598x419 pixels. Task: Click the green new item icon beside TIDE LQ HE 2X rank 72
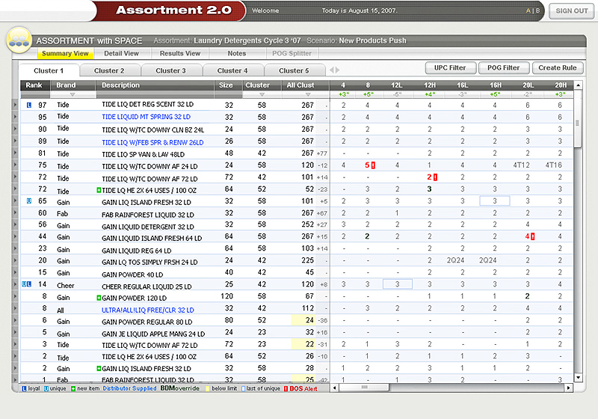tap(99, 189)
